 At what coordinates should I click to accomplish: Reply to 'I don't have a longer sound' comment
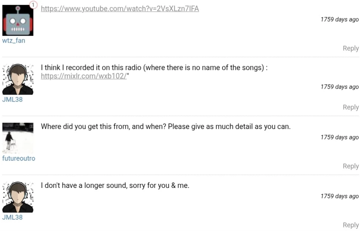coord(350,225)
